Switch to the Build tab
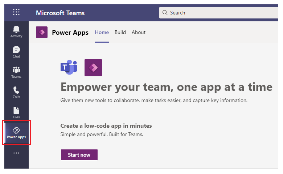283x174 pixels. tap(120, 33)
